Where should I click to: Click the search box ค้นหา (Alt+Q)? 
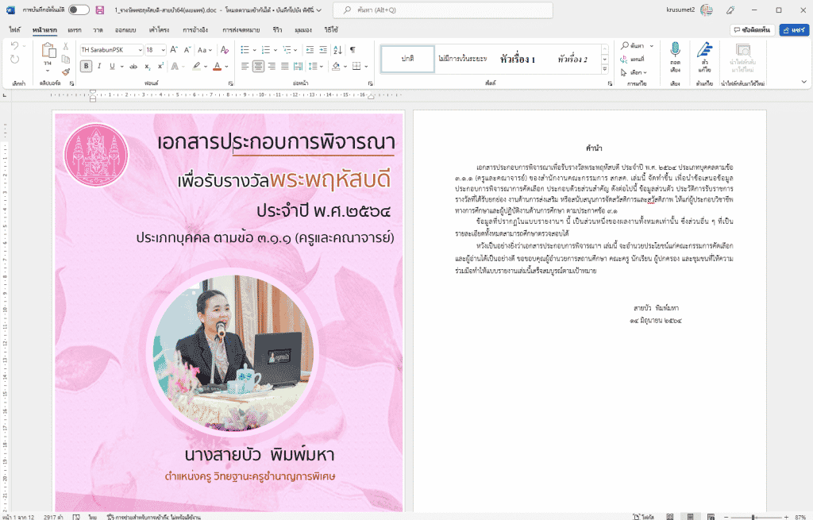point(443,10)
